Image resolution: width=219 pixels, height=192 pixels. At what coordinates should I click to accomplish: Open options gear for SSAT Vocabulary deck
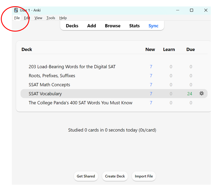pos(201,93)
